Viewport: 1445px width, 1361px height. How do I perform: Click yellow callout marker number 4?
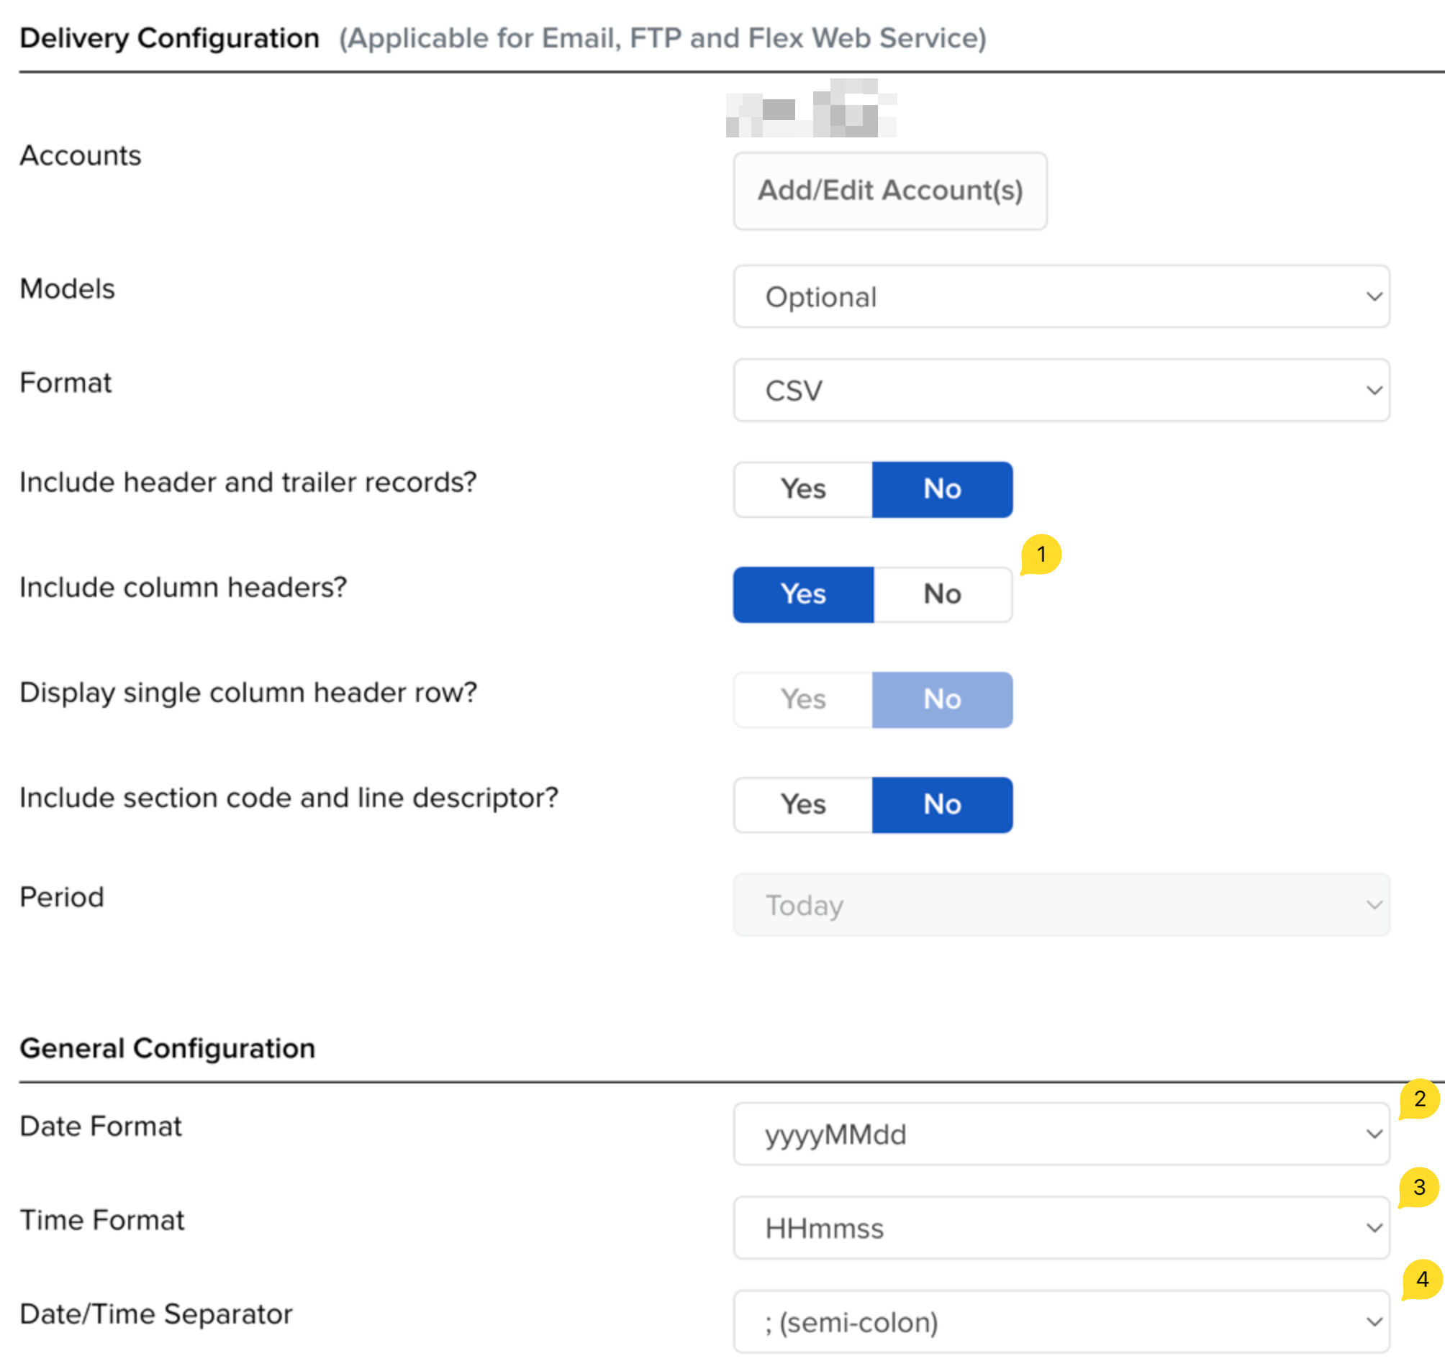[x=1422, y=1279]
